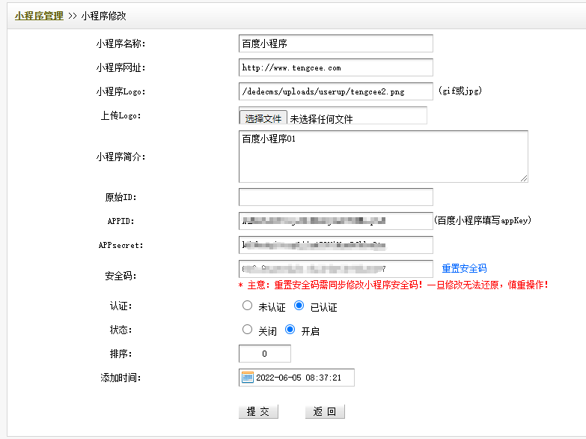
Task: Set status to 开启
Action: (290, 330)
